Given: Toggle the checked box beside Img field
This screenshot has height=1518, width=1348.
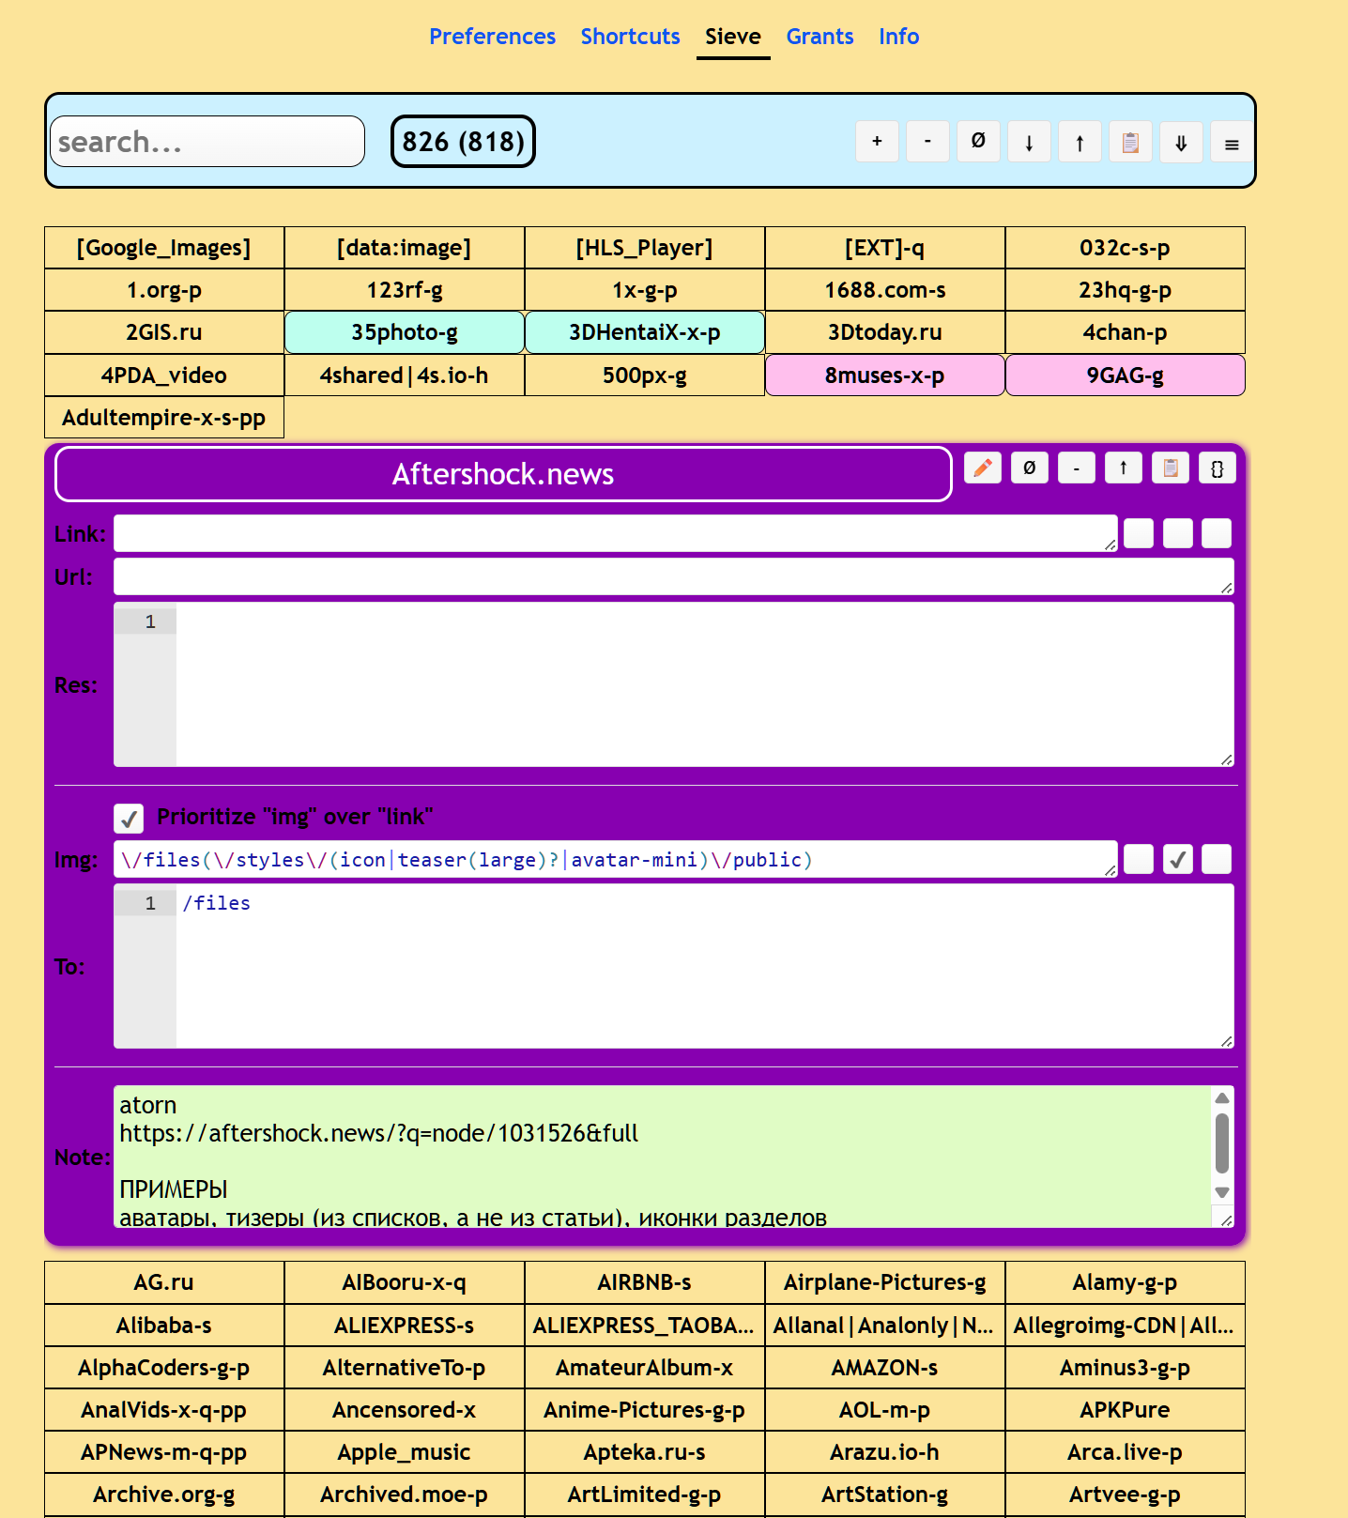Looking at the screenshot, I should 1178,859.
